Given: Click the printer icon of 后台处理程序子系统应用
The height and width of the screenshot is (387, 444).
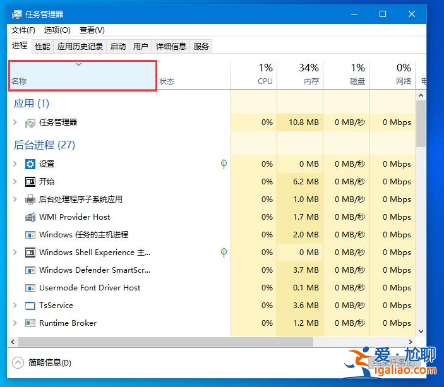Looking at the screenshot, I should pos(30,199).
